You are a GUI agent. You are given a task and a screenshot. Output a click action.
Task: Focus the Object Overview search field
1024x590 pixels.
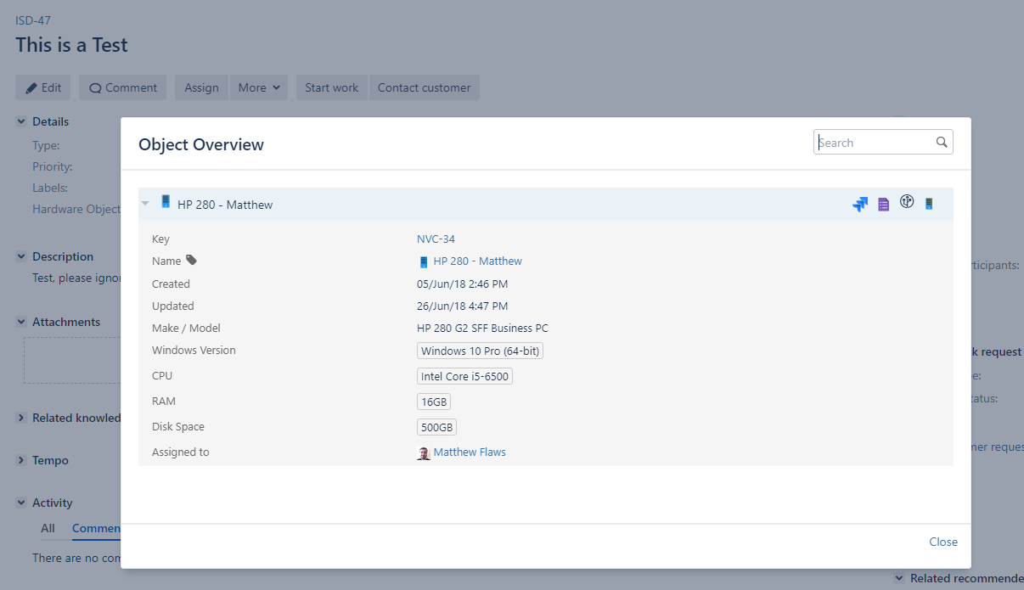point(873,143)
